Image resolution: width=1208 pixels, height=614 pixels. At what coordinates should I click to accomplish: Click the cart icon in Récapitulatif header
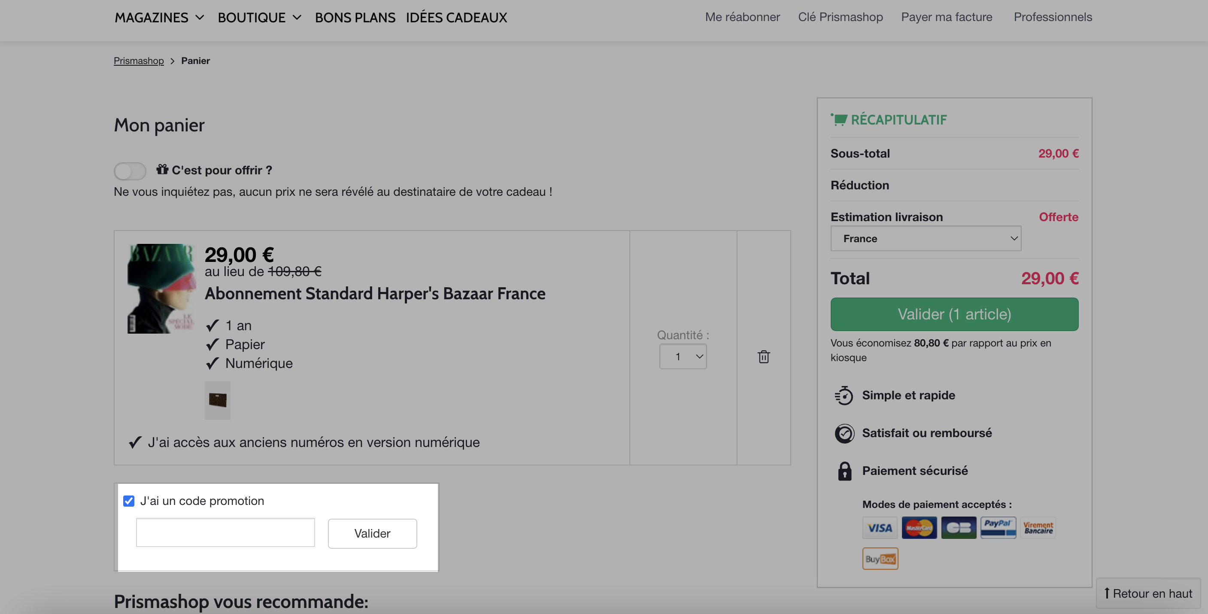(838, 119)
